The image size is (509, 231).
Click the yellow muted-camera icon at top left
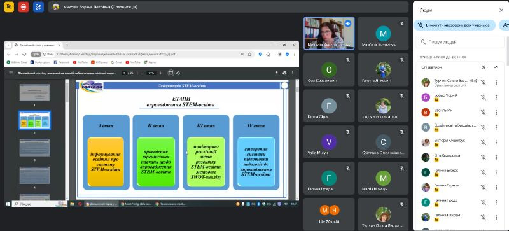click(9, 6)
